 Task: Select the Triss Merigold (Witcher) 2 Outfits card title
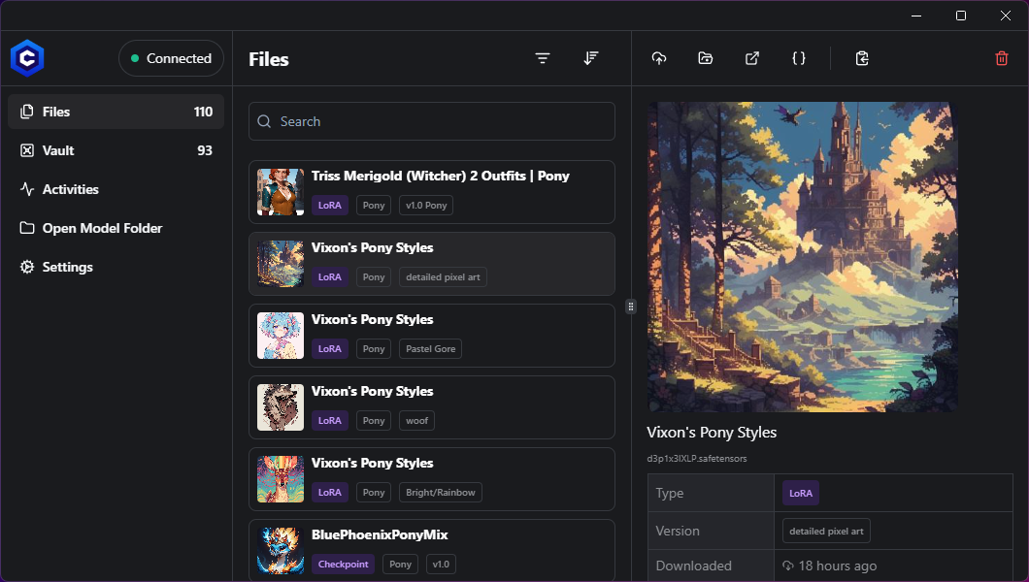[441, 176]
